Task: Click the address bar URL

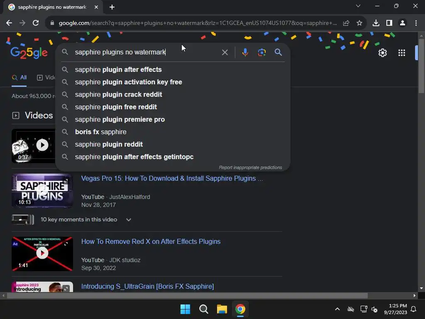Action: [x=198, y=23]
